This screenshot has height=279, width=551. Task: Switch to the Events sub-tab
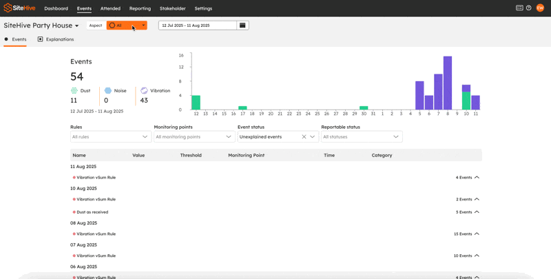click(x=15, y=39)
